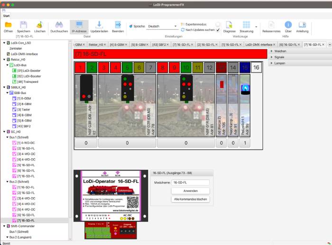The image size is (332, 245).
Task: Click the Löschen icon in toolbar
Action: click(40, 25)
